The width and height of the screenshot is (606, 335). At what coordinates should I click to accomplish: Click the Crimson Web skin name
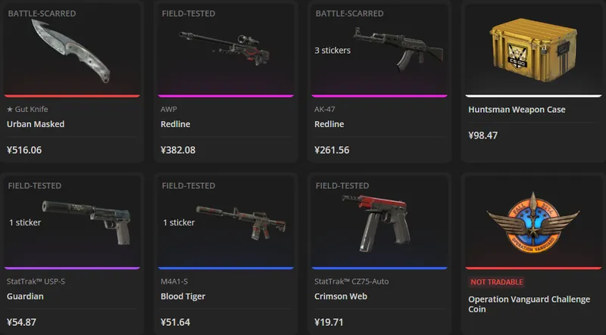pos(340,296)
